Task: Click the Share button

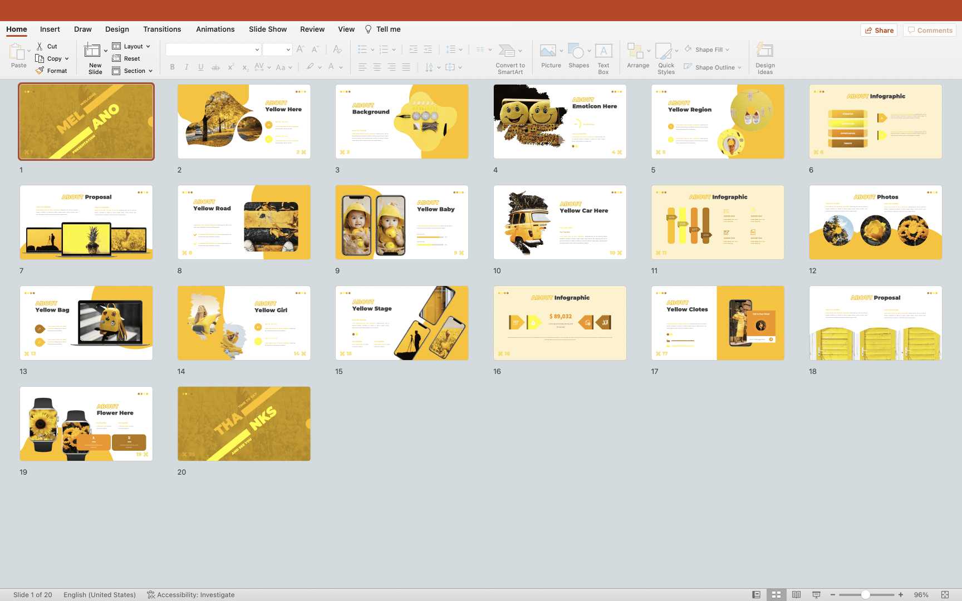Action: (879, 30)
